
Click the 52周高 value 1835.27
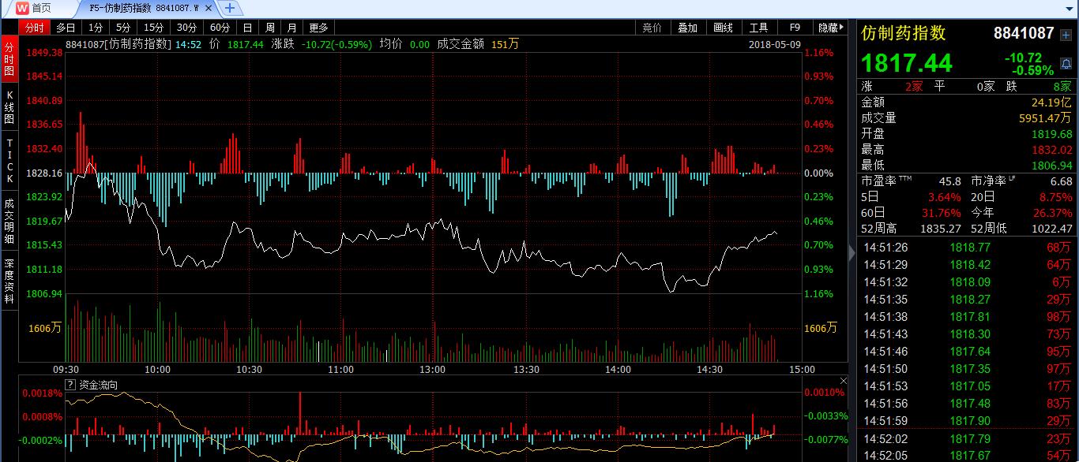coord(942,229)
